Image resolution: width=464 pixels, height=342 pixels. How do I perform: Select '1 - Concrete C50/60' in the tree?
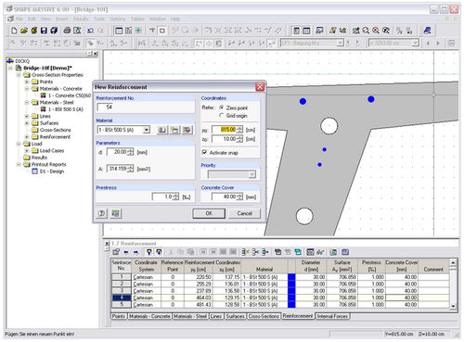pyautogui.click(x=70, y=95)
